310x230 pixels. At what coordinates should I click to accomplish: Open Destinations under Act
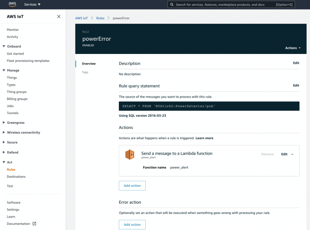pos(16,177)
